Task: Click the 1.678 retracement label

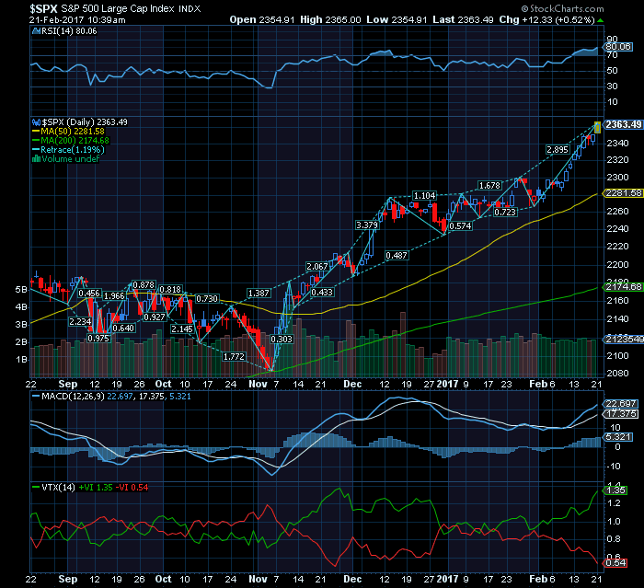Action: click(x=489, y=186)
